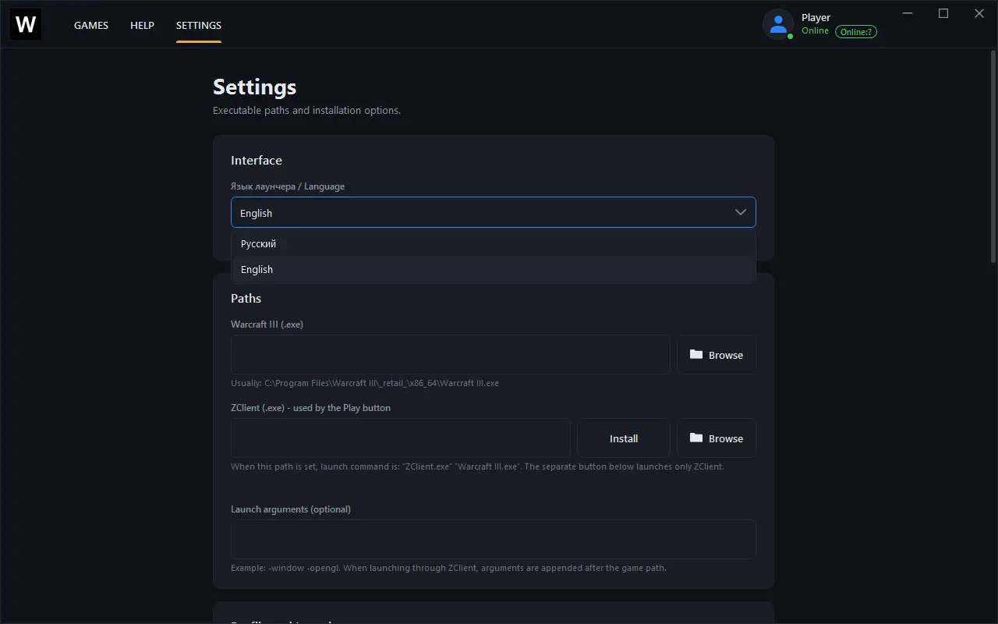Select the SETTINGS tab

(x=199, y=25)
